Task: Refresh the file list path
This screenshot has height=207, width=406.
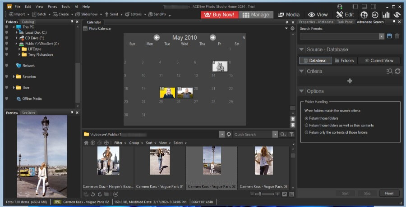Action: click(229, 134)
